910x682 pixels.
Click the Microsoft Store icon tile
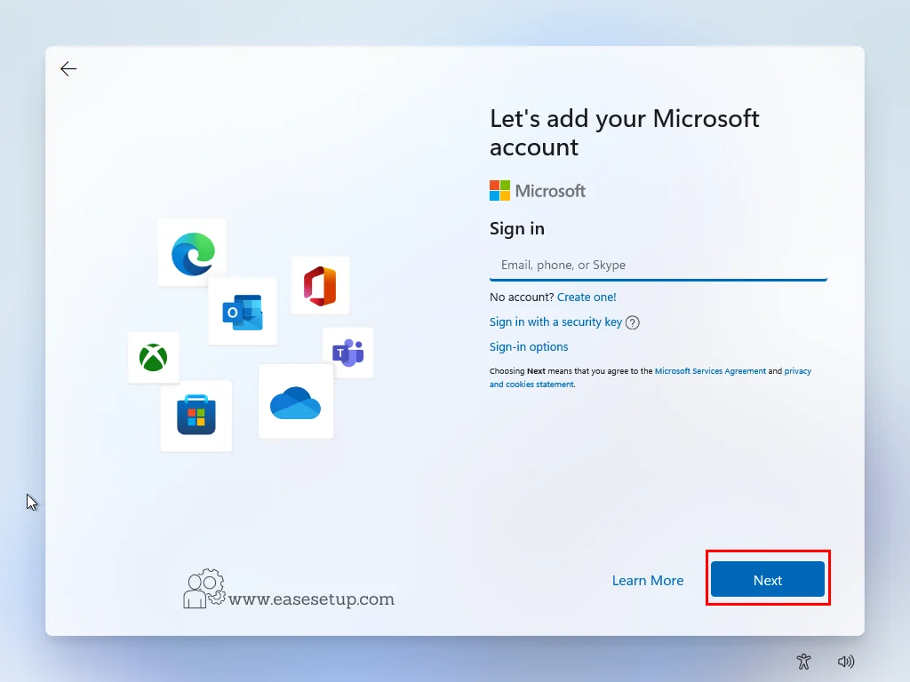click(x=196, y=416)
